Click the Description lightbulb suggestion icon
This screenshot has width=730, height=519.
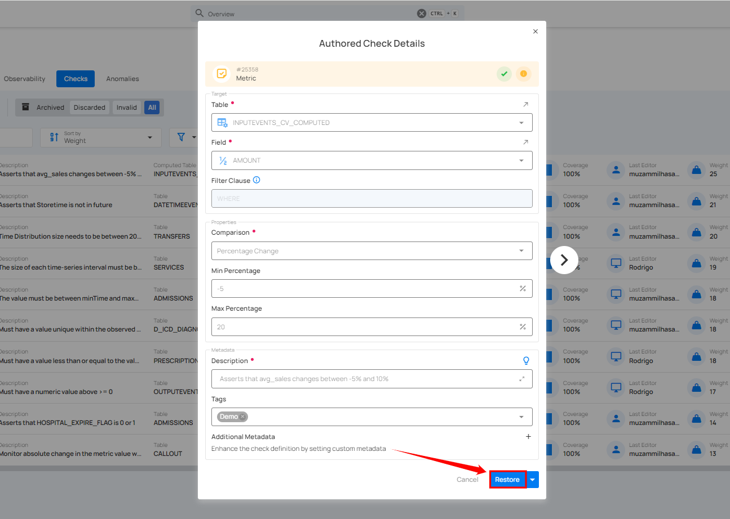pos(527,361)
